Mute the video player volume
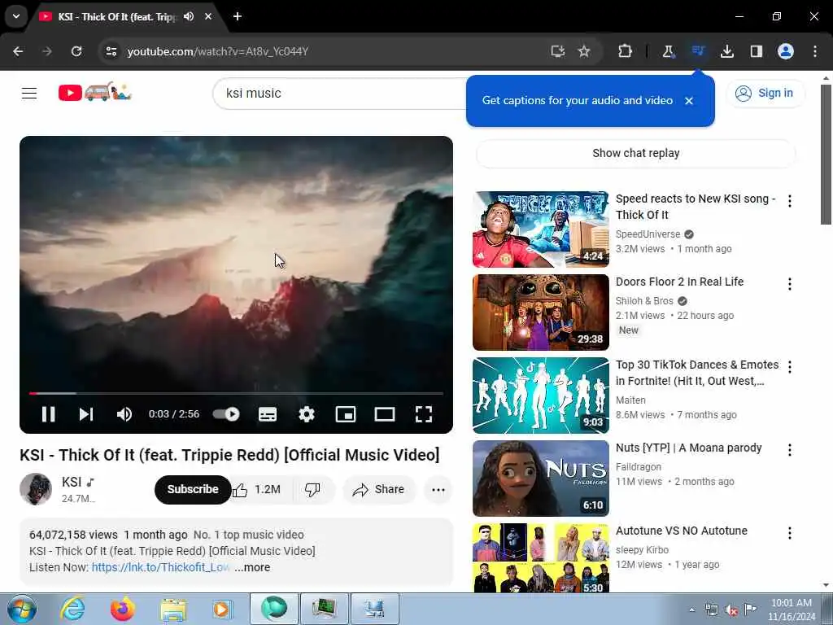 click(x=124, y=414)
